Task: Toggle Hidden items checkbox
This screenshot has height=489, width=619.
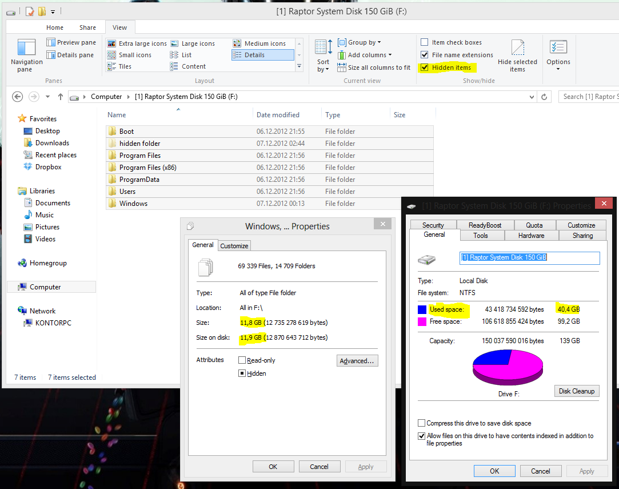Action: [424, 67]
